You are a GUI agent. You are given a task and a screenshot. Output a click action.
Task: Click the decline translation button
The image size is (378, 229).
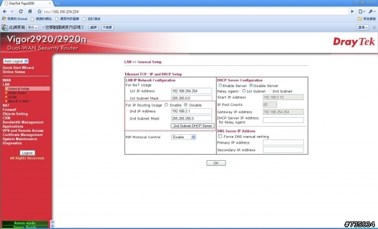point(107,28)
